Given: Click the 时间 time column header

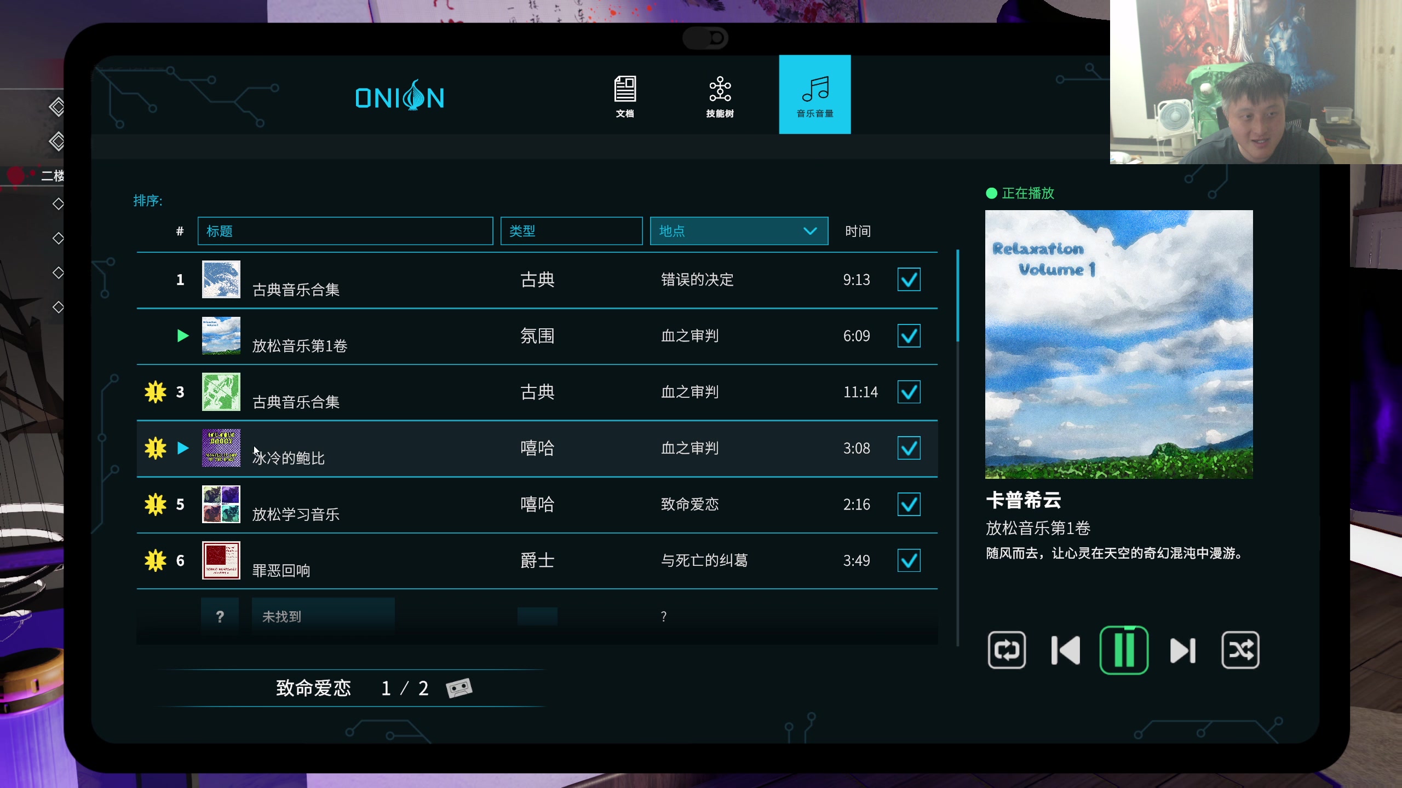Looking at the screenshot, I should (858, 231).
